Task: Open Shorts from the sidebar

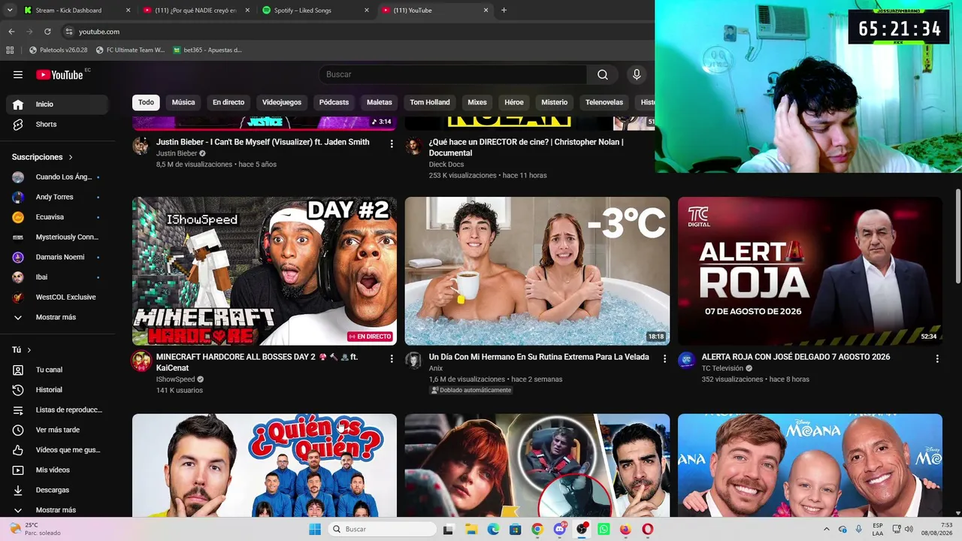Action: (57, 125)
